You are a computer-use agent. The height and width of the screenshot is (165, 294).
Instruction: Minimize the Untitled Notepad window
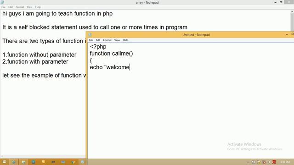pos(287,34)
